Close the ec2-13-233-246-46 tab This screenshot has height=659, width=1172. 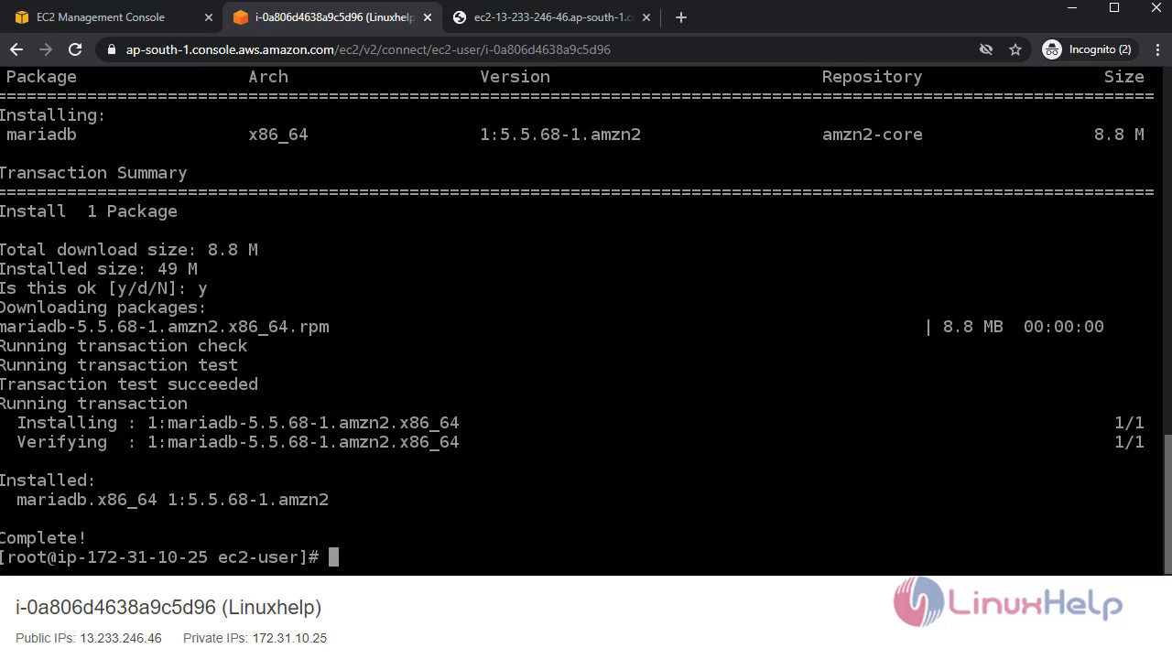[647, 17]
